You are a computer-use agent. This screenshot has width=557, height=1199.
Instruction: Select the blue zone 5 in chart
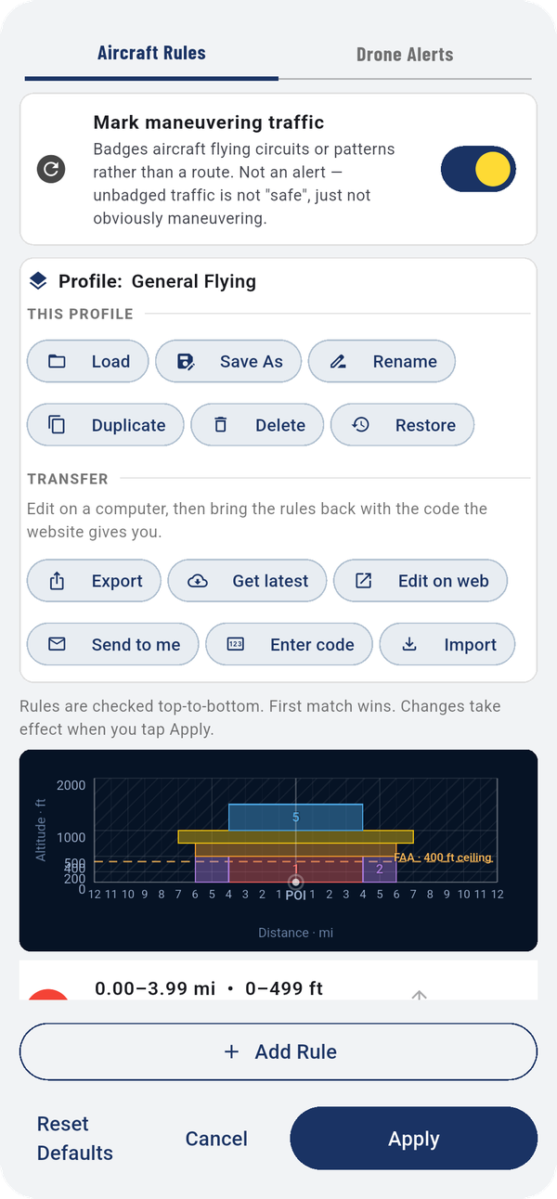295,817
